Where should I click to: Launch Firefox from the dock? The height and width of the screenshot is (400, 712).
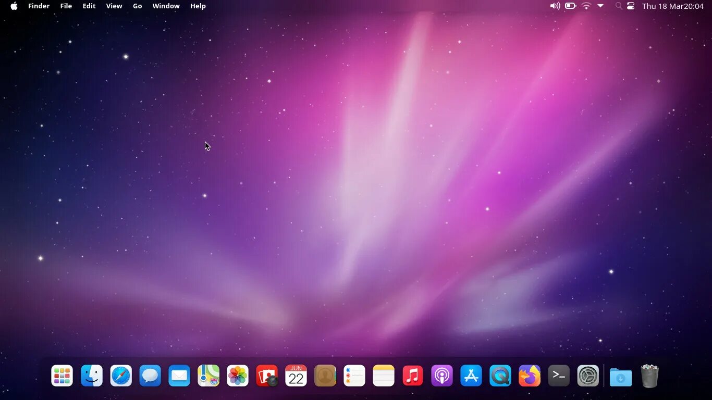[x=530, y=376]
